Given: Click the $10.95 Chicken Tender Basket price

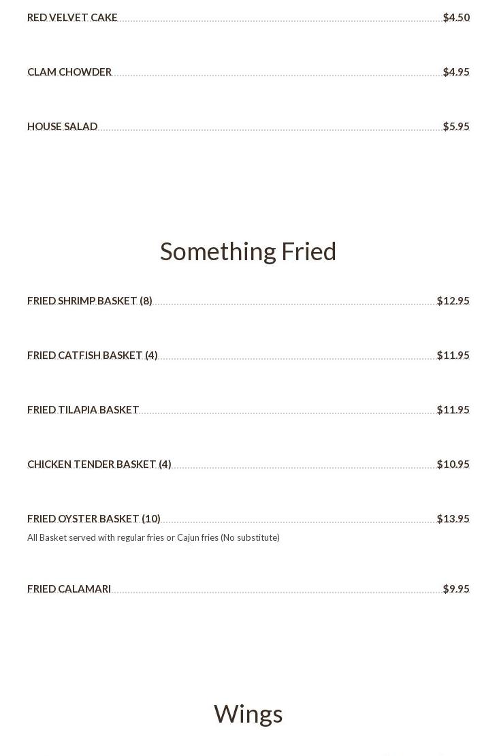Looking at the screenshot, I should (x=453, y=464).
